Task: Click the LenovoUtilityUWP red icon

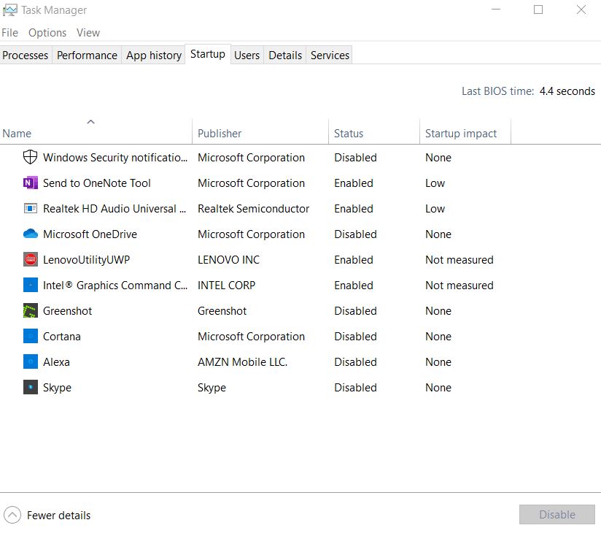Action: coord(31,259)
